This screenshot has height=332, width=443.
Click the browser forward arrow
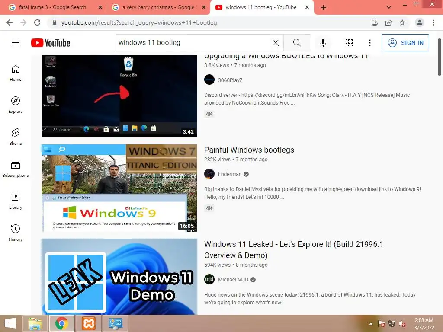click(x=23, y=22)
